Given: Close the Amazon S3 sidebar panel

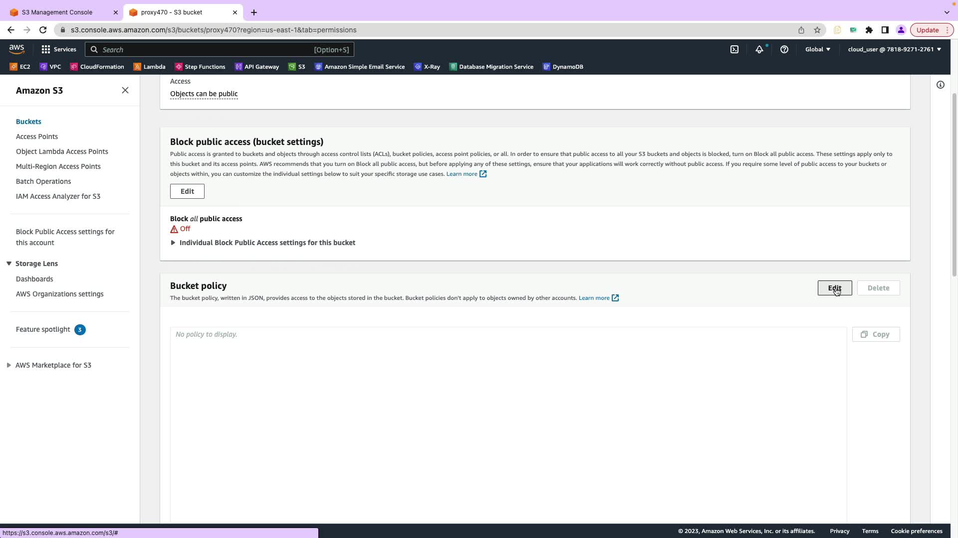Looking at the screenshot, I should pos(125,90).
